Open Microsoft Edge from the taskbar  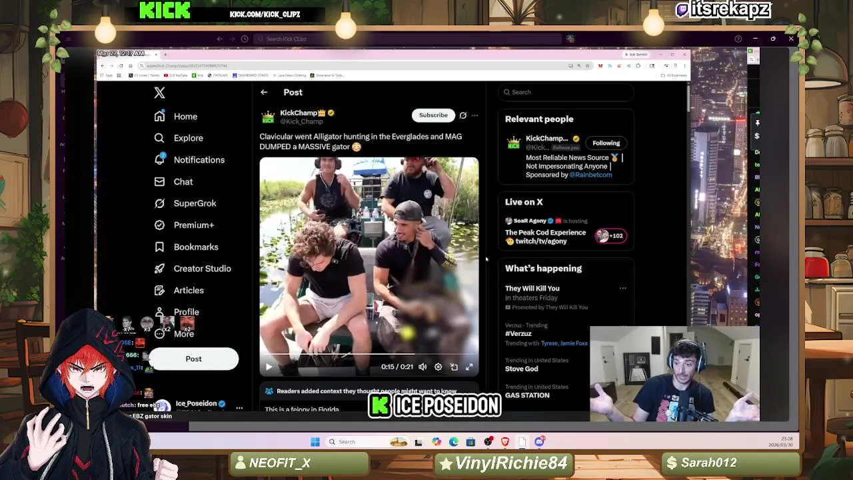click(454, 441)
